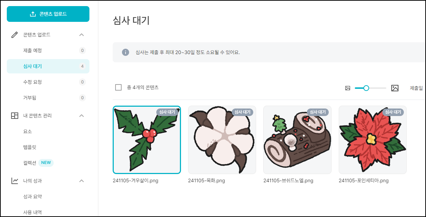Click the thumbnail size slider handle

366,88
